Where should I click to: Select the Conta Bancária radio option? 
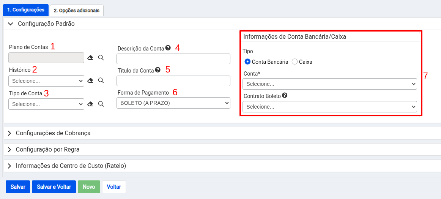point(247,62)
